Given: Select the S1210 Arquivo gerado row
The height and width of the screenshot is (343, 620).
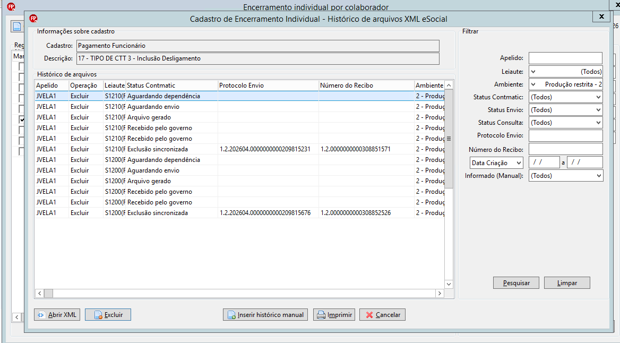Looking at the screenshot, I should [x=239, y=117].
